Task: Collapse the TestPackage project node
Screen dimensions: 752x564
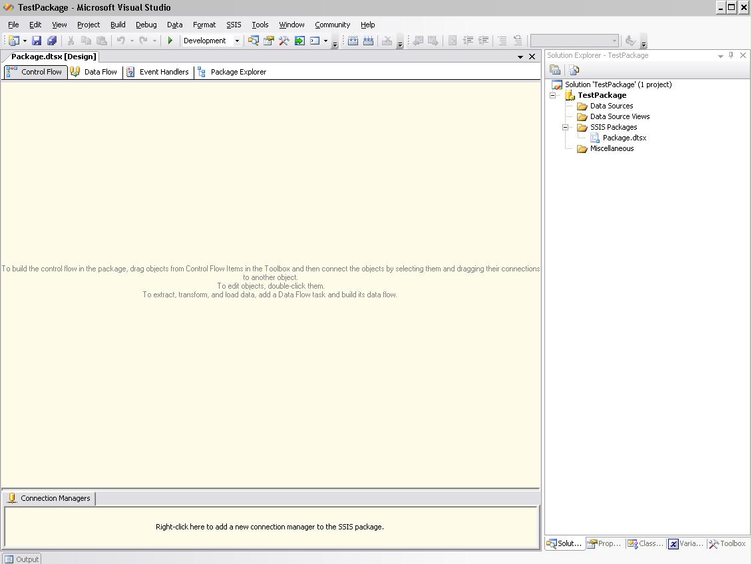Action: click(552, 95)
